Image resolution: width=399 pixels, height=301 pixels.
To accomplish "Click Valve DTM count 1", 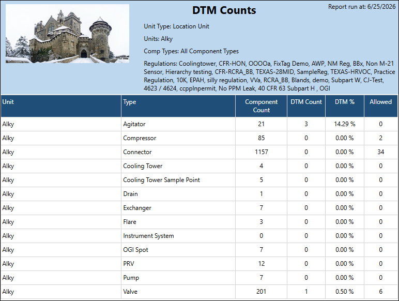I will pos(306,292).
